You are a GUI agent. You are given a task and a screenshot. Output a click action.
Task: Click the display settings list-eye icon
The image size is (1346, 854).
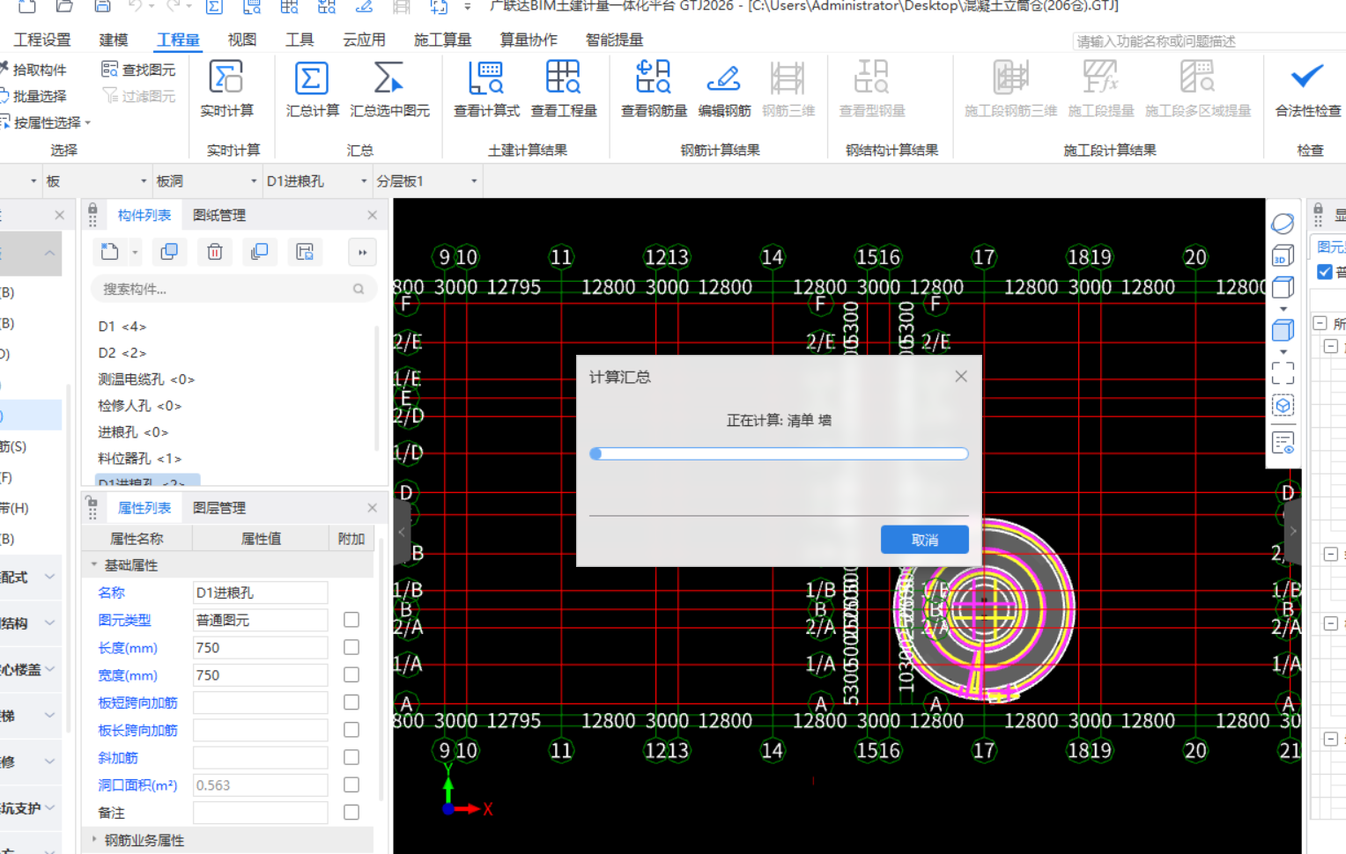pos(1283,442)
